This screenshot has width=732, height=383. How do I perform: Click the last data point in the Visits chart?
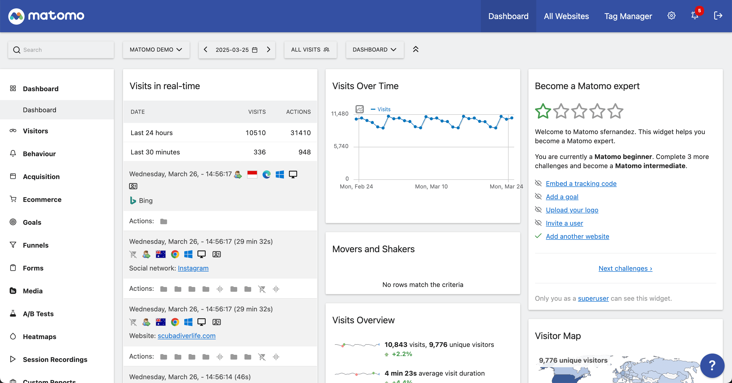coord(512,118)
